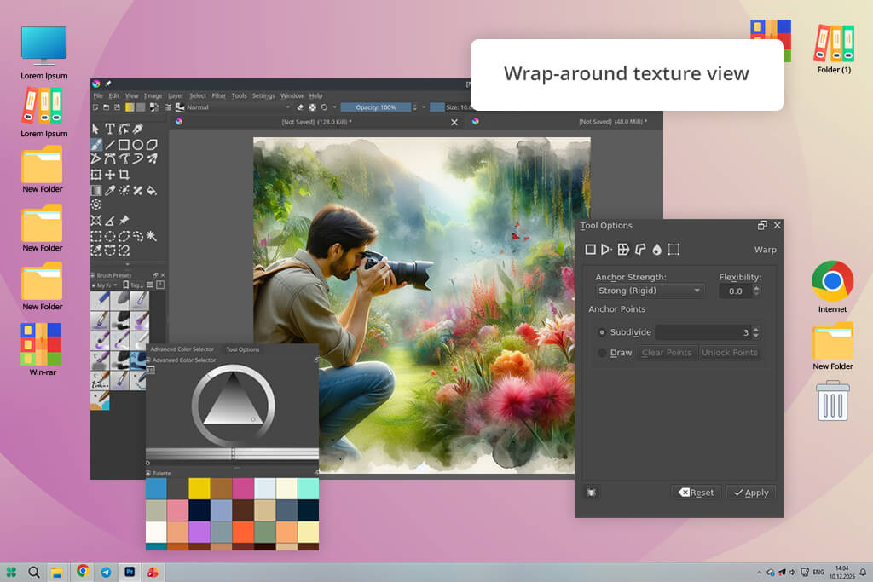The width and height of the screenshot is (873, 582).
Task: Pick the yellow swatch in Palette
Action: pyautogui.click(x=199, y=488)
